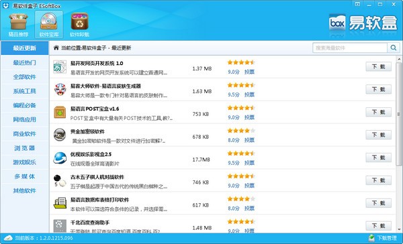
Task: Open 下载管理 download manager icon
Action: click(371, 238)
